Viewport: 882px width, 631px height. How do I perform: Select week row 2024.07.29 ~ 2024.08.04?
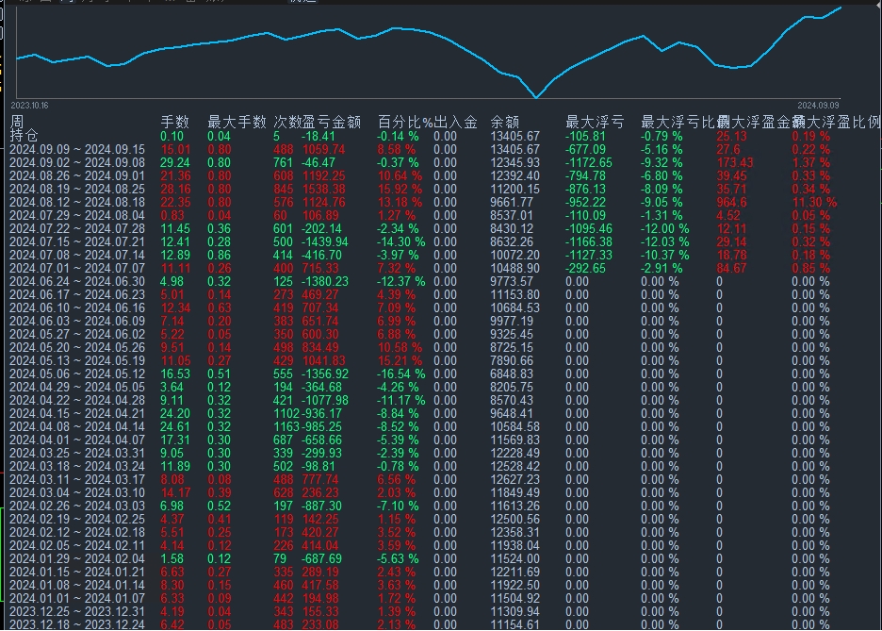[x=77, y=216]
